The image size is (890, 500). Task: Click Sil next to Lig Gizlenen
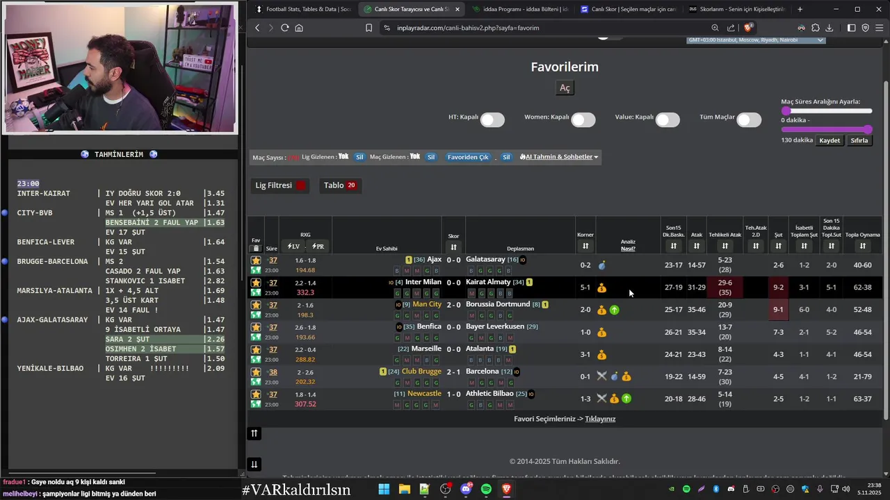pyautogui.click(x=359, y=157)
